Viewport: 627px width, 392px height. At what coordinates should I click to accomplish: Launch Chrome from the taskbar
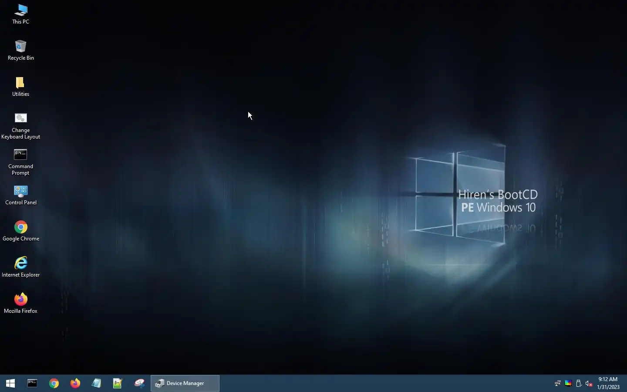[x=54, y=383]
